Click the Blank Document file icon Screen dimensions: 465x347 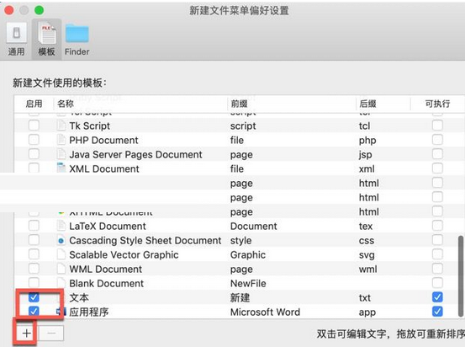[61, 282]
